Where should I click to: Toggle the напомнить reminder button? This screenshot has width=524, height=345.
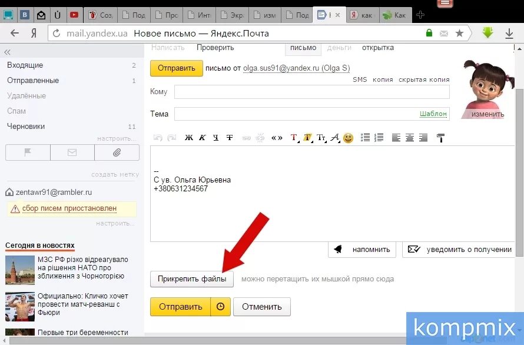pyautogui.click(x=362, y=250)
